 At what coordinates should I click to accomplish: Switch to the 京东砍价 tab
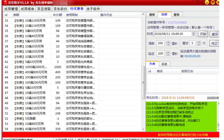60,9
